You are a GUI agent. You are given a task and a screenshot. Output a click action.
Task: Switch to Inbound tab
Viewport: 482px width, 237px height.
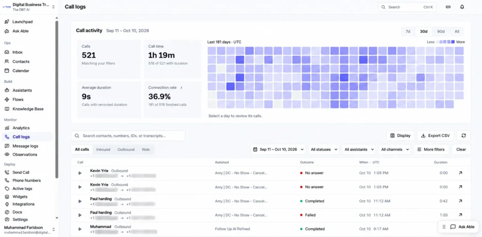point(103,149)
